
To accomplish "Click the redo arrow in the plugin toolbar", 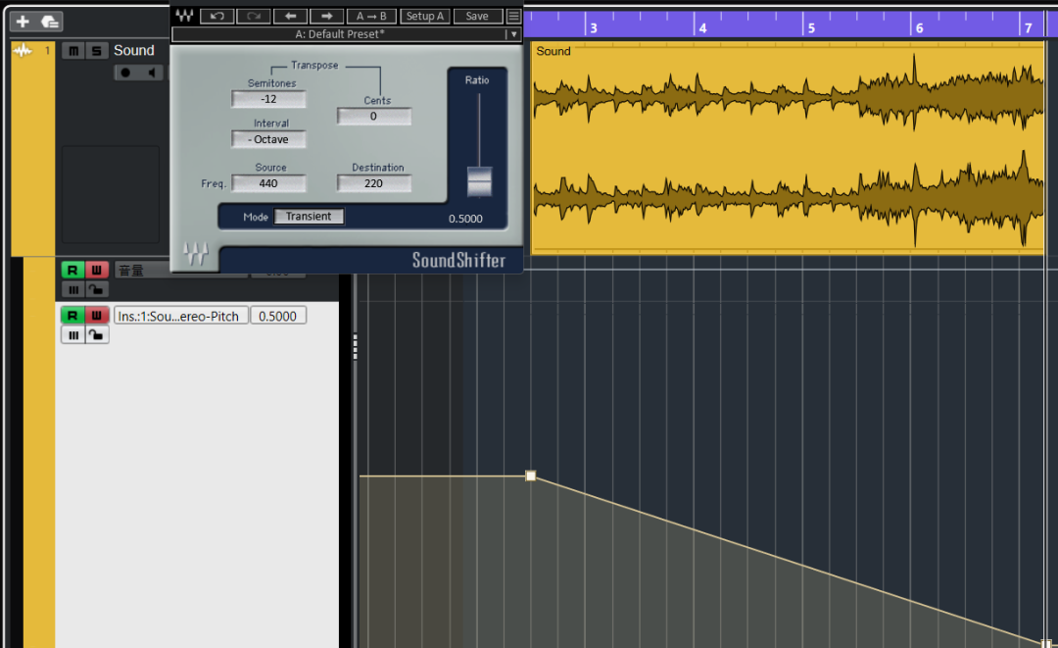I will point(254,16).
